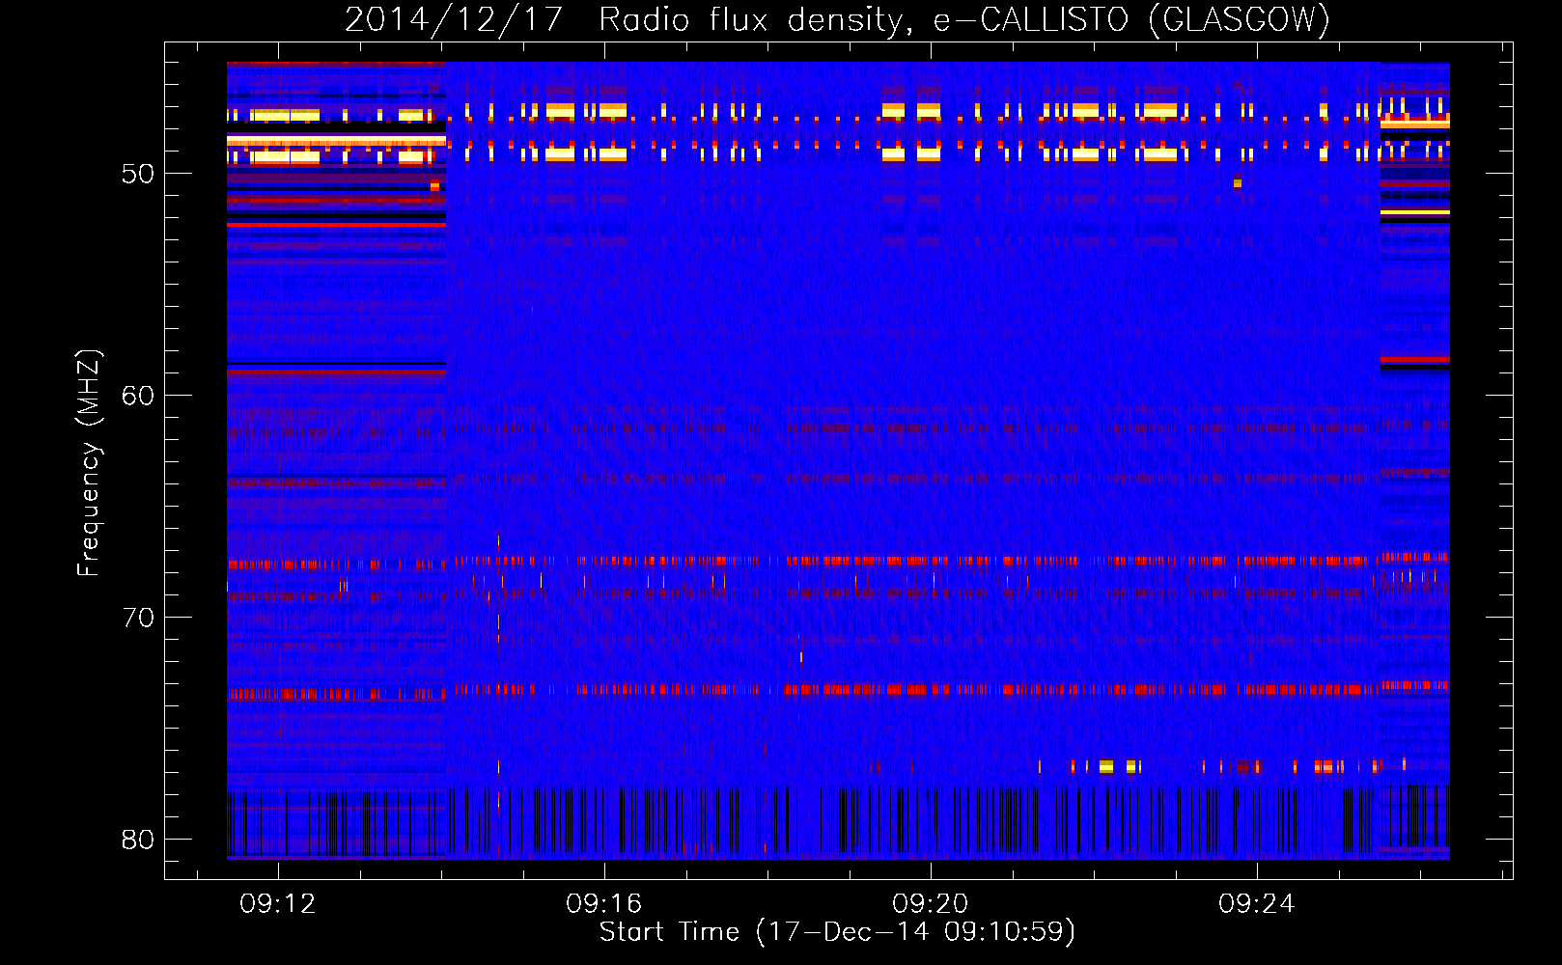The height and width of the screenshot is (965, 1562).
Task: Click the 09:24 time tick label
Action: click(1257, 904)
